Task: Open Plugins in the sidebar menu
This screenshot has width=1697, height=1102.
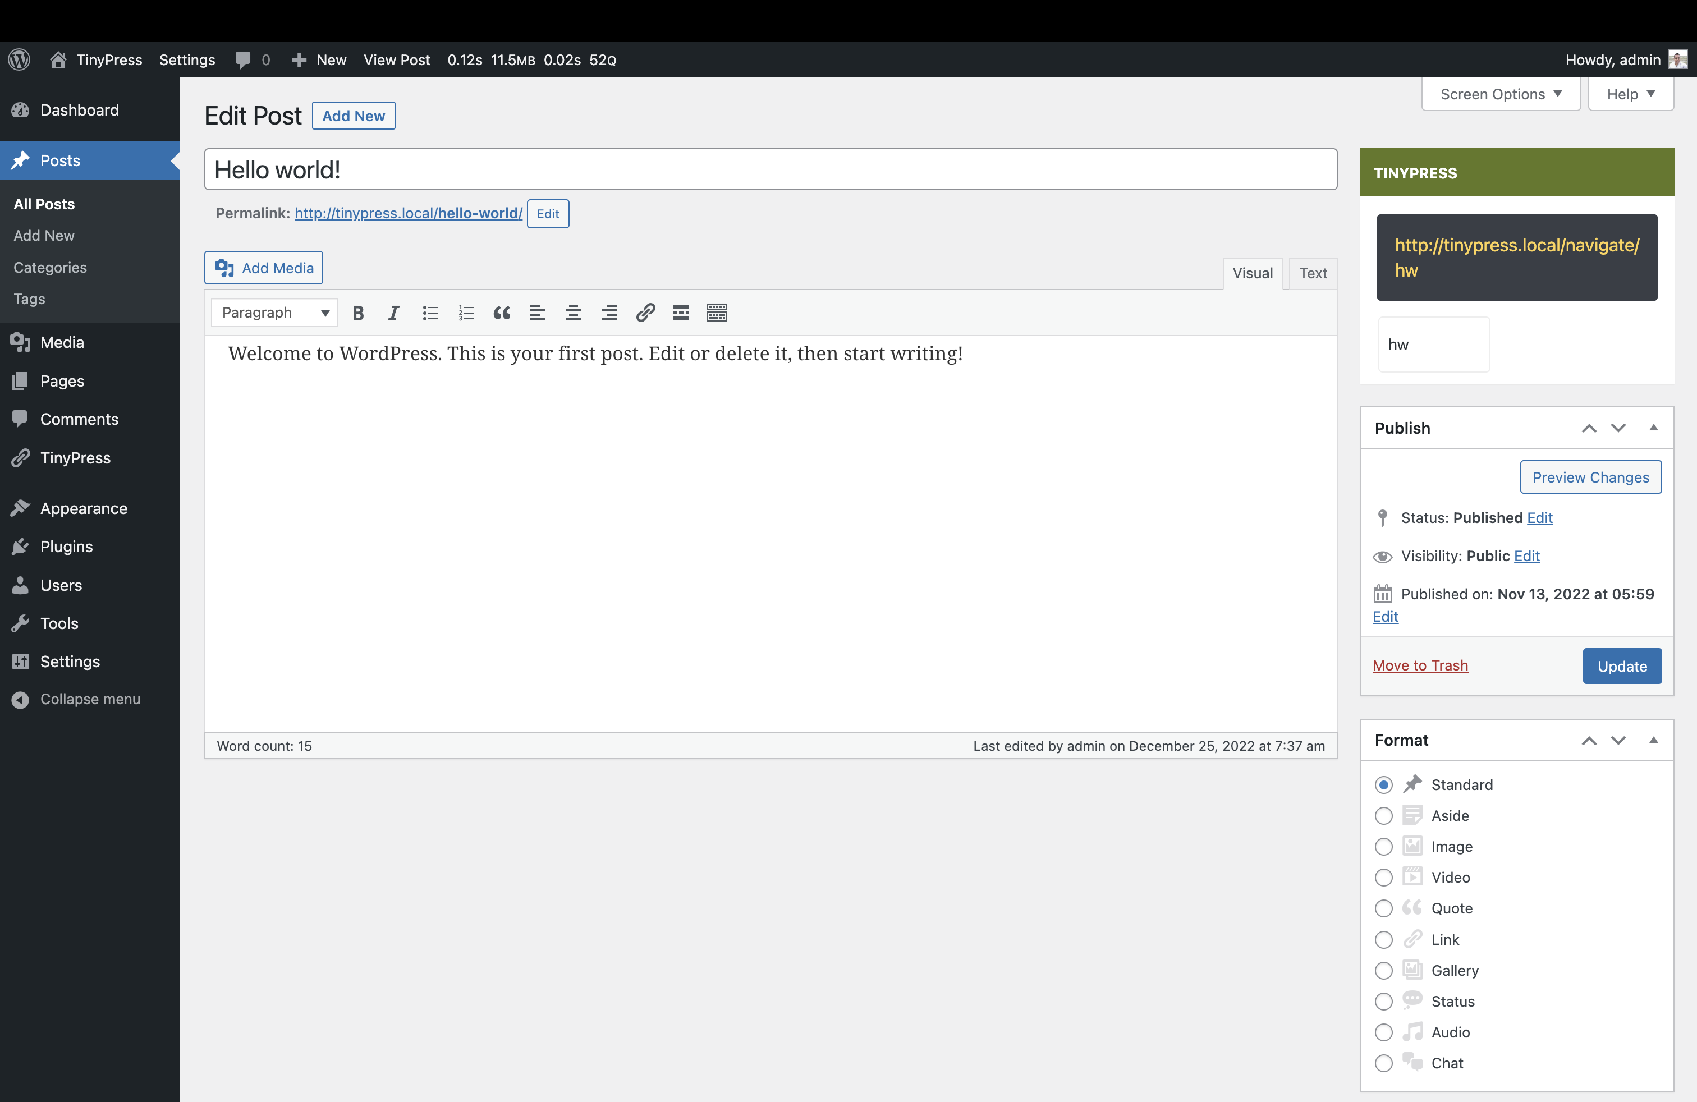Action: [x=66, y=547]
